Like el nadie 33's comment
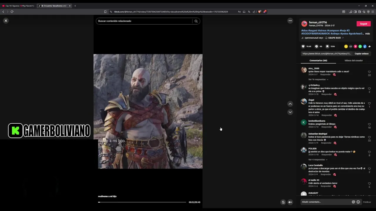 coord(369,183)
